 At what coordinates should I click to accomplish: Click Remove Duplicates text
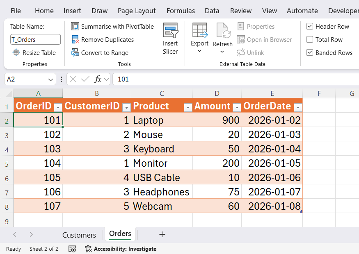[107, 40]
